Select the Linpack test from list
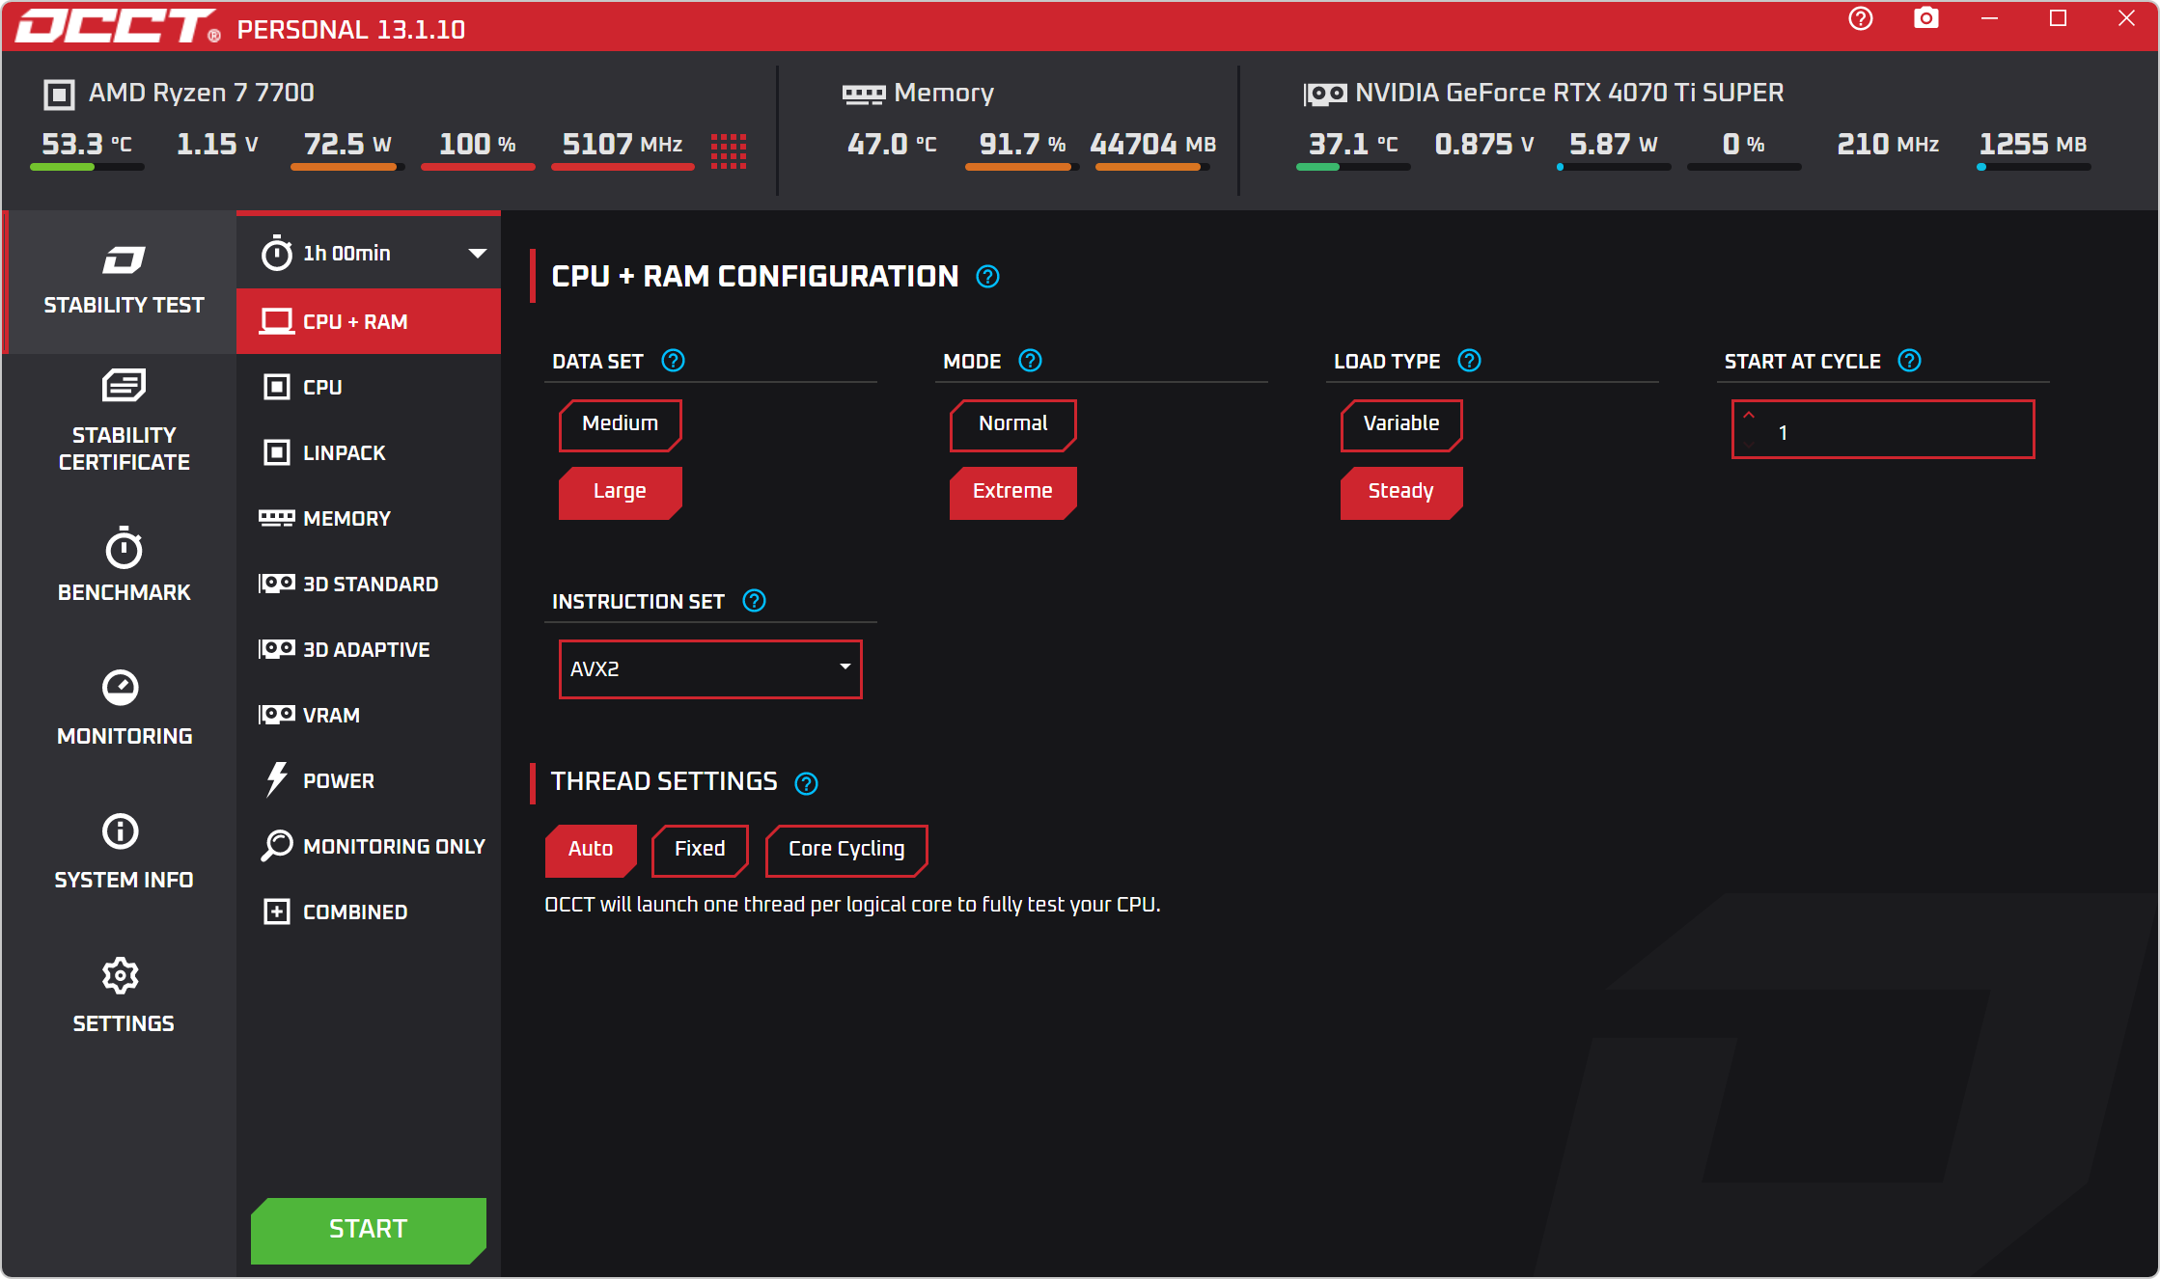This screenshot has height=1279, width=2160. (x=344, y=452)
